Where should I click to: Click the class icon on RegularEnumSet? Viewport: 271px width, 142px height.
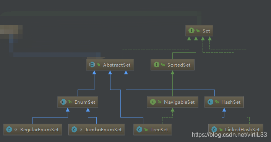9,129
